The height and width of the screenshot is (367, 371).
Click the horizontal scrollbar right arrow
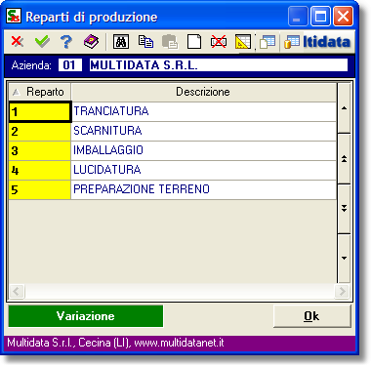point(342,291)
